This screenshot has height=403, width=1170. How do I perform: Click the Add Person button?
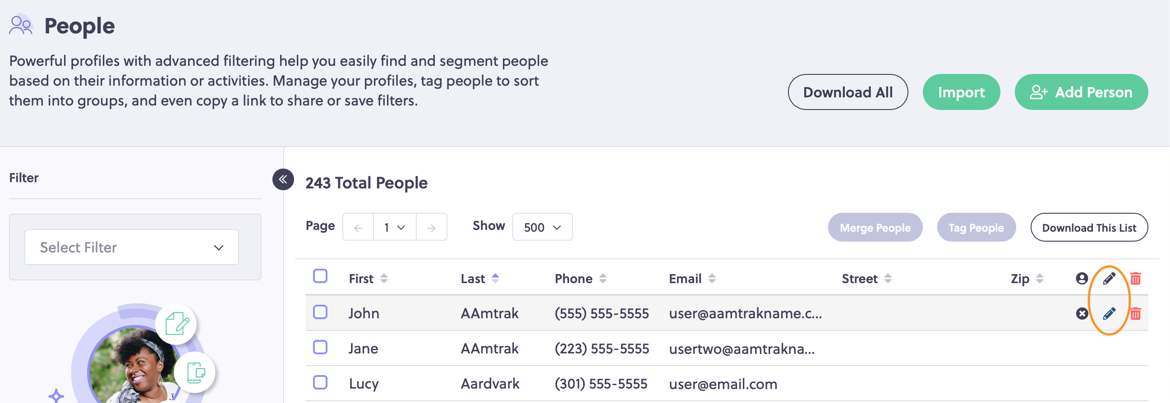click(x=1082, y=92)
